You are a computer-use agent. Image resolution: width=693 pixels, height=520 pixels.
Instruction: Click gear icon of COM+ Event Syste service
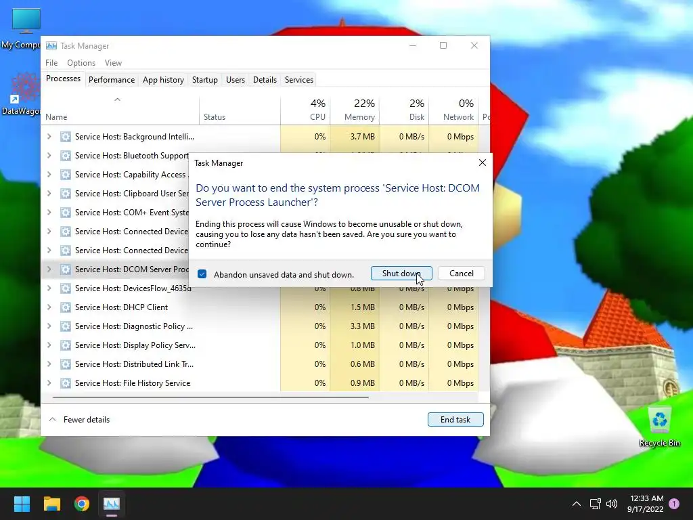pos(66,213)
